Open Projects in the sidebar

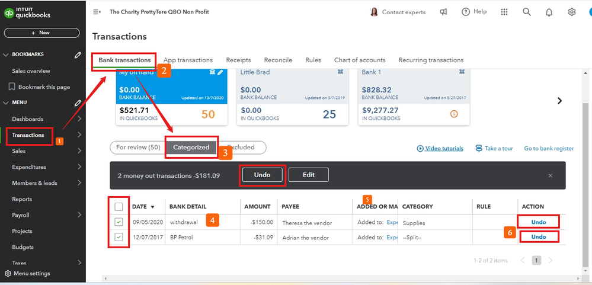point(23,231)
